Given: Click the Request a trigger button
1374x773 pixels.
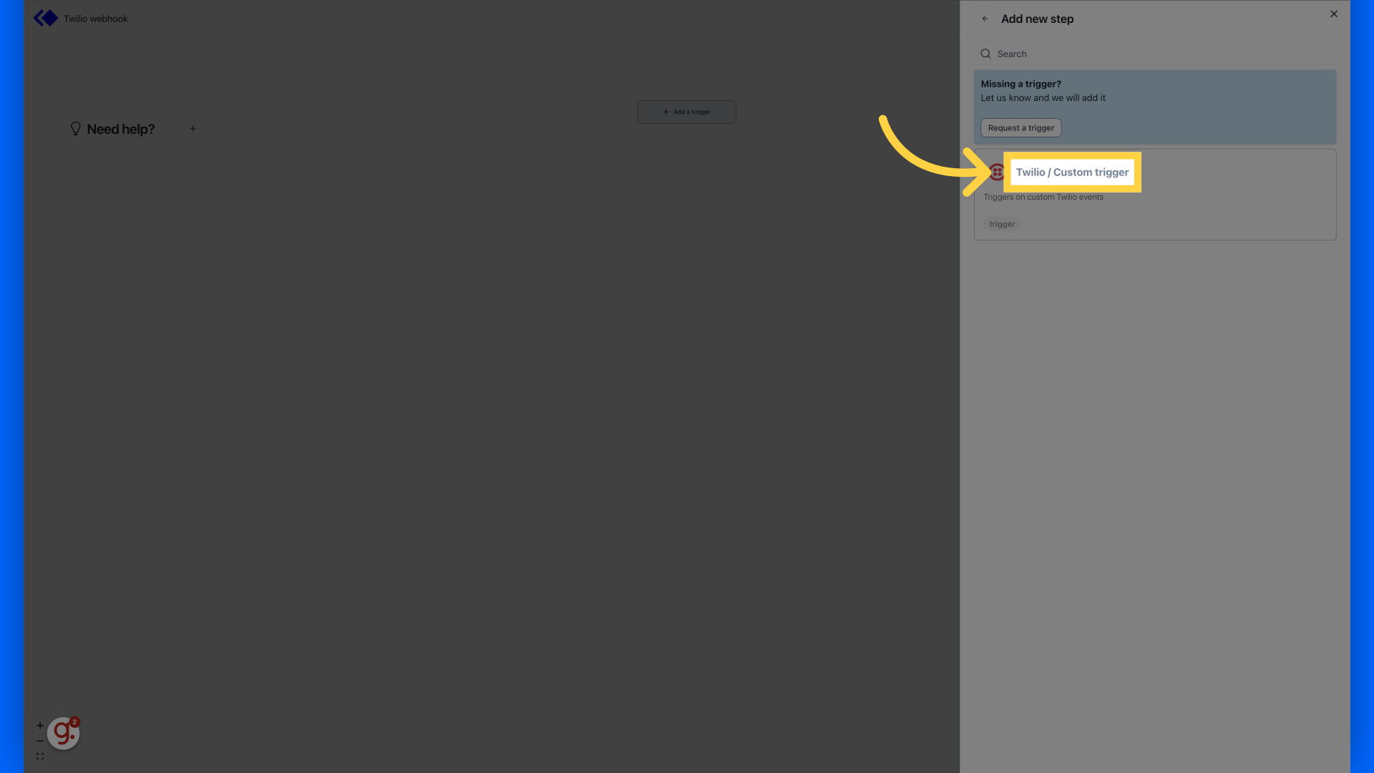Looking at the screenshot, I should [x=1020, y=127].
